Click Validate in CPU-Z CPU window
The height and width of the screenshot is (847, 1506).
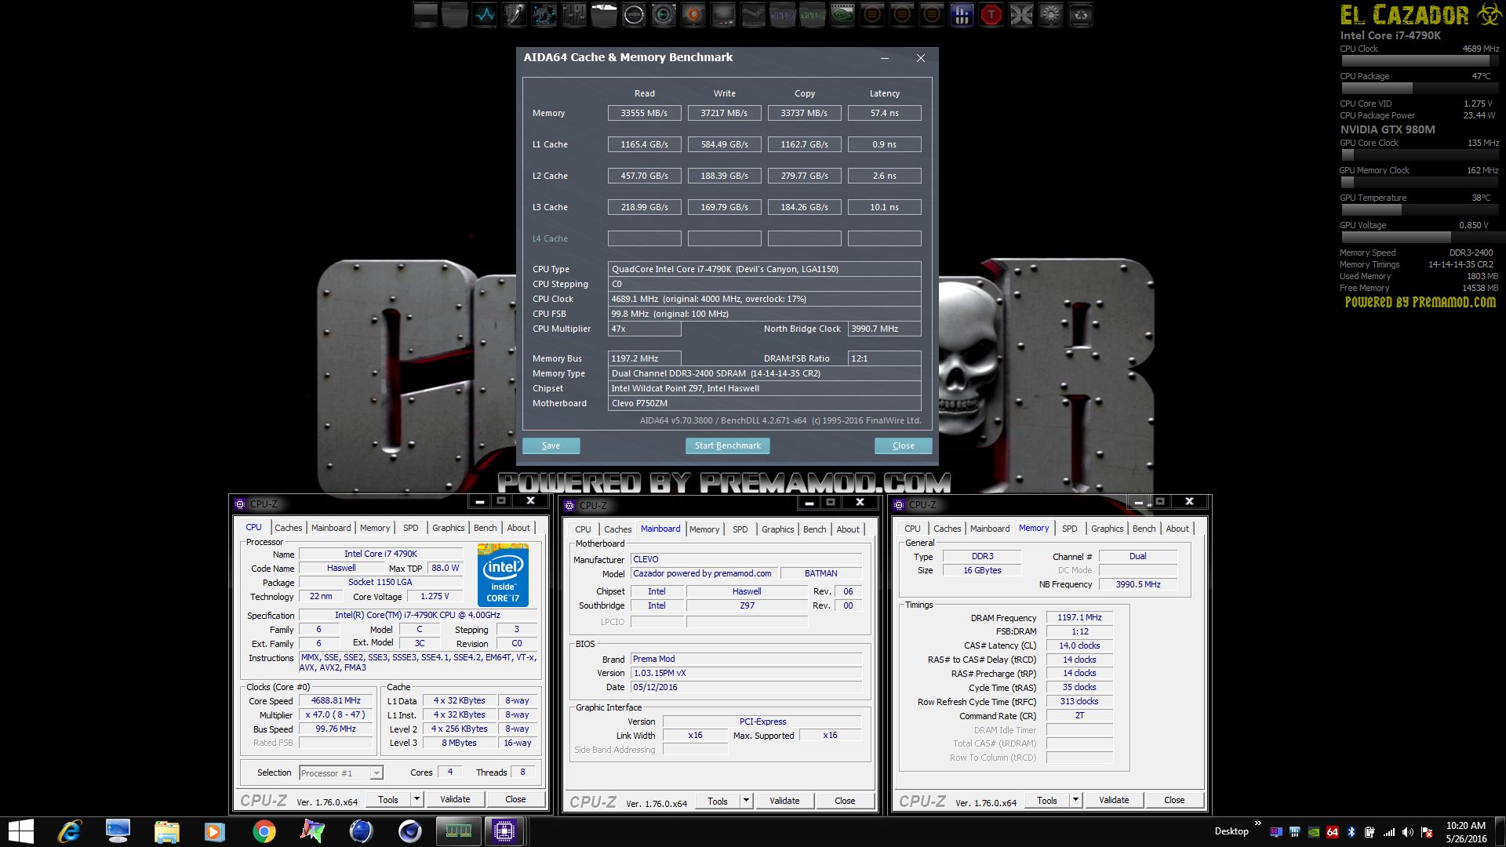click(x=455, y=799)
